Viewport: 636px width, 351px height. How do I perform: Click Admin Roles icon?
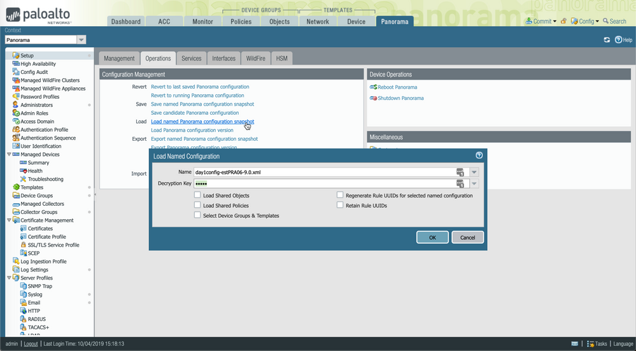pyautogui.click(x=16, y=113)
